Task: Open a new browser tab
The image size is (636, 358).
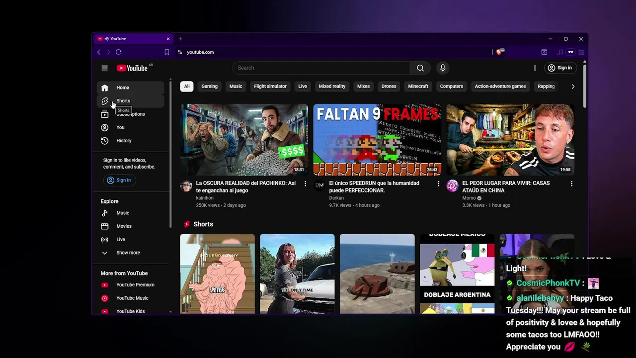Action: pos(180,39)
